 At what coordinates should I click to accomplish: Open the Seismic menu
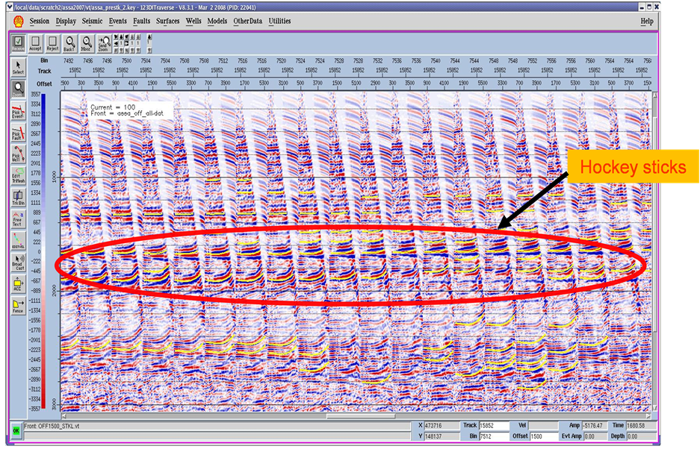click(x=93, y=21)
